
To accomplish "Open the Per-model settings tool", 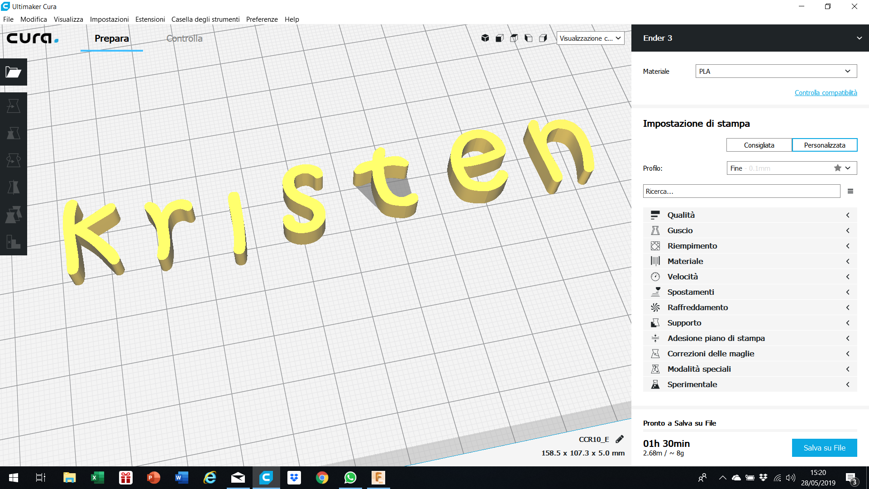I will (x=13, y=215).
